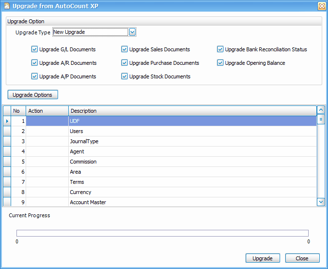The width and height of the screenshot is (328, 269).
Task: Toggle Upgrade Sales Documents checkbox
Action: point(125,49)
